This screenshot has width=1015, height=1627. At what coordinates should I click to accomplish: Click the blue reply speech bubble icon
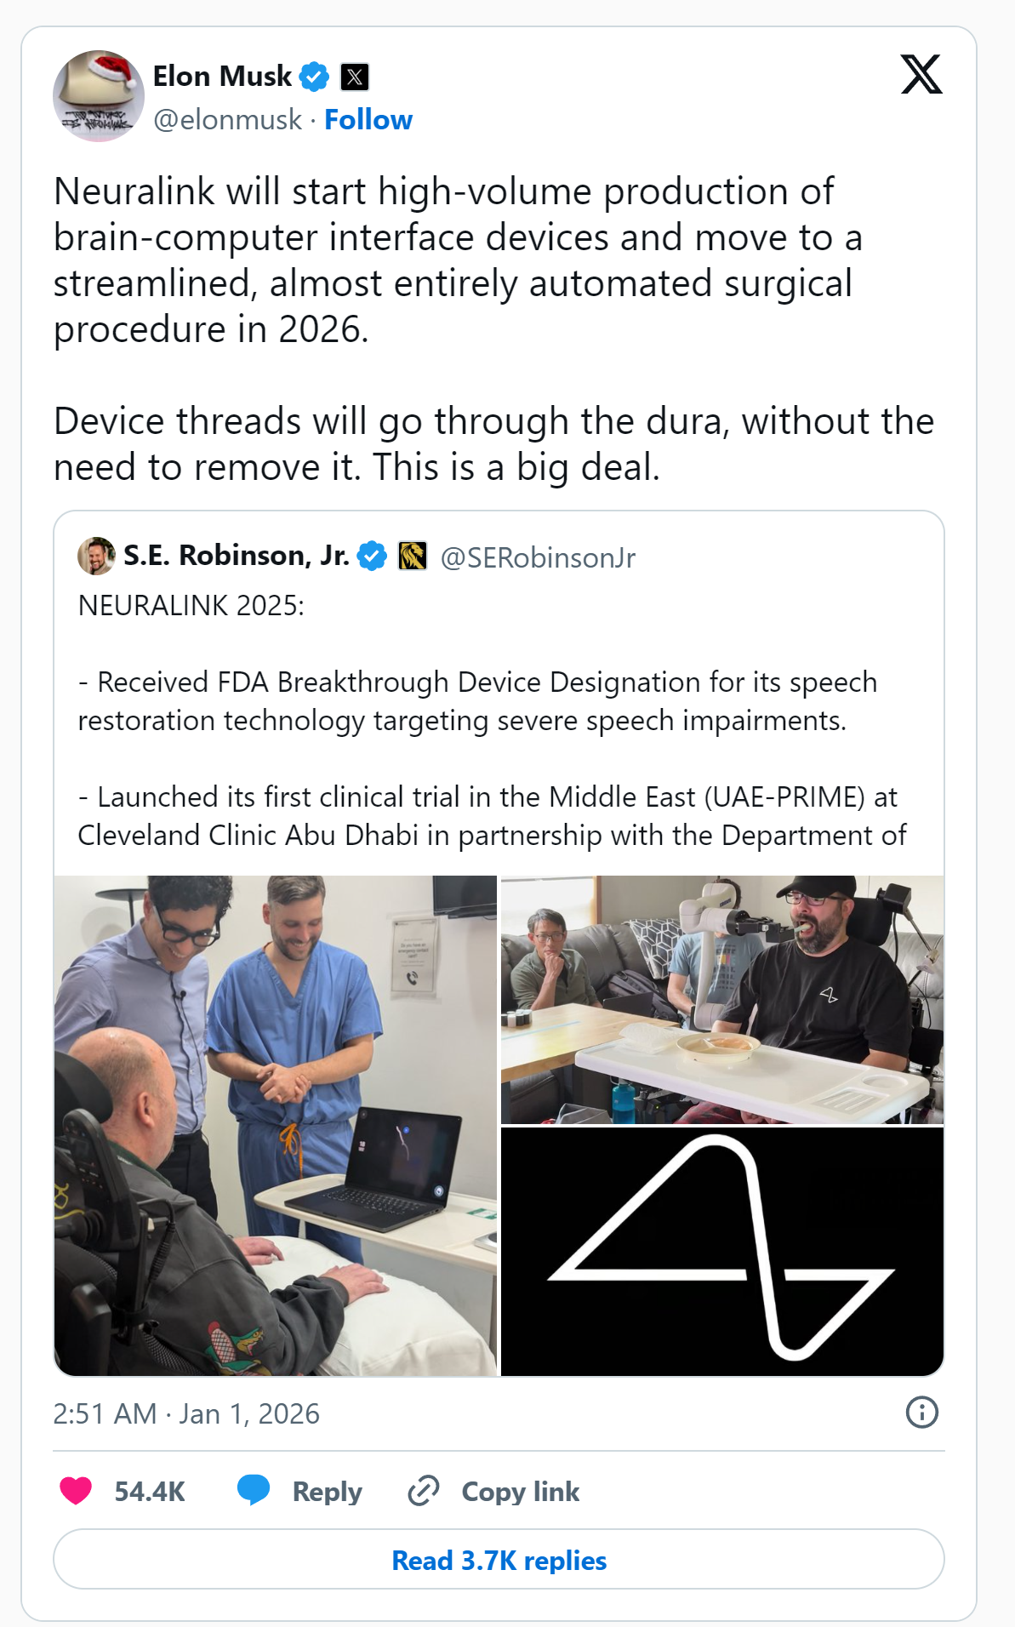[254, 1490]
